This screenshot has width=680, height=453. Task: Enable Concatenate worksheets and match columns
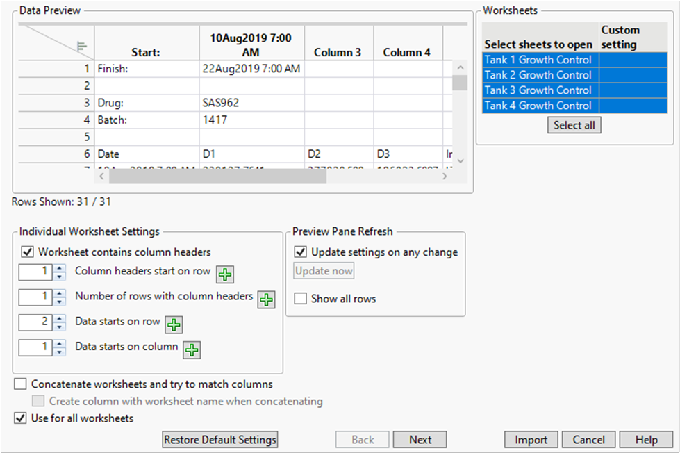[20, 384]
